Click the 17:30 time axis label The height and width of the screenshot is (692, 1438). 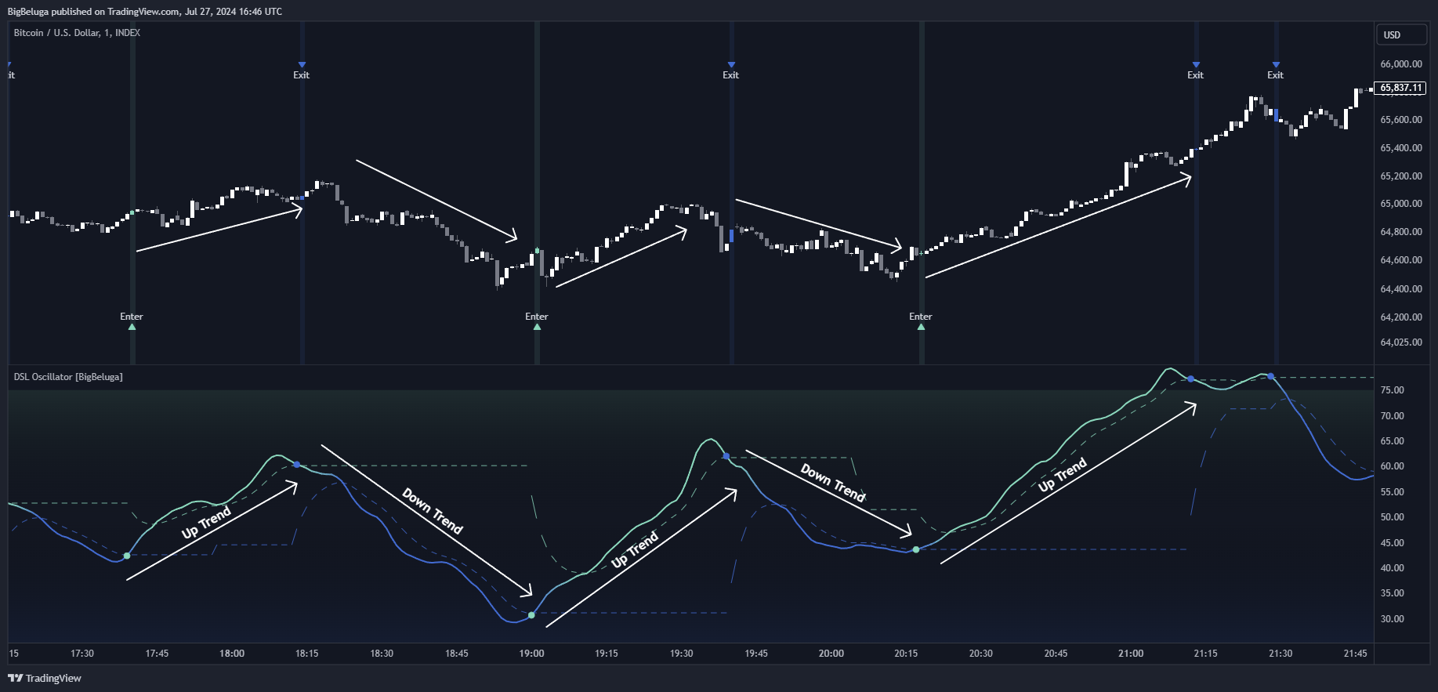point(82,654)
